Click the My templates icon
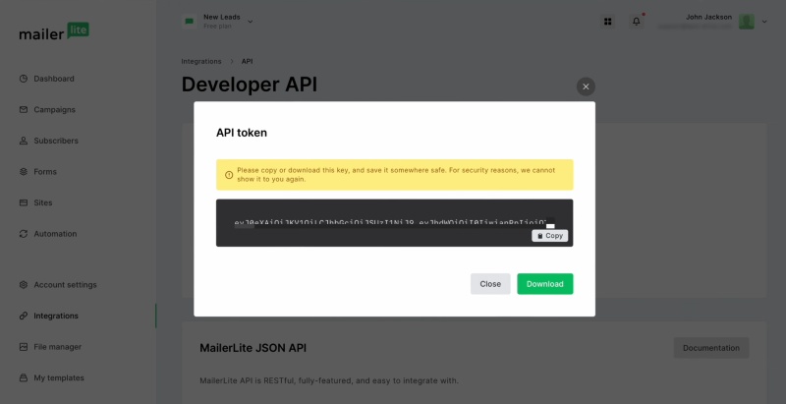The width and height of the screenshot is (786, 404). [24, 377]
